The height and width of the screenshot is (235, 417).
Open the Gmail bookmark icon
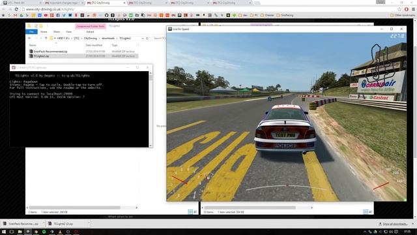click(15, 15)
